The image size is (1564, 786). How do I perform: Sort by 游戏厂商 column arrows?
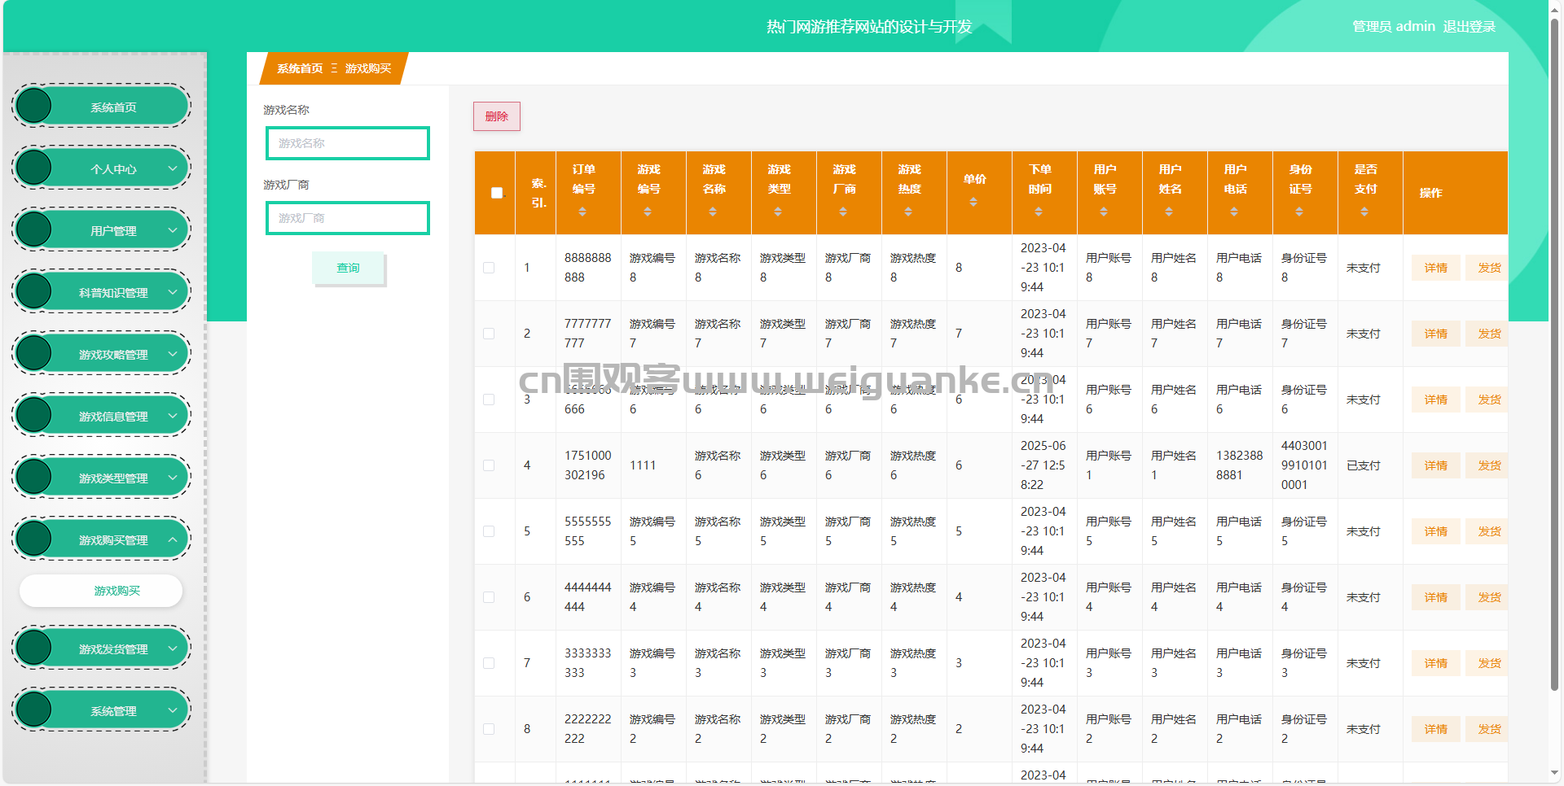[843, 212]
